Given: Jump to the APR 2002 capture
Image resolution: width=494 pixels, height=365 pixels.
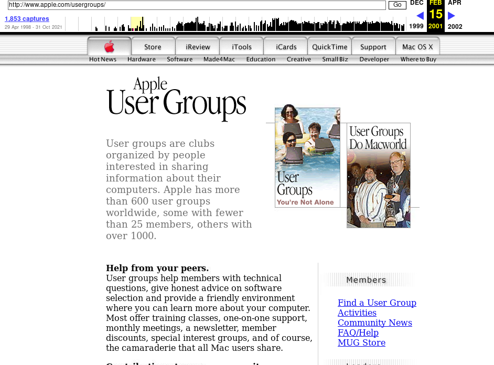Looking at the screenshot, I should pos(455,15).
